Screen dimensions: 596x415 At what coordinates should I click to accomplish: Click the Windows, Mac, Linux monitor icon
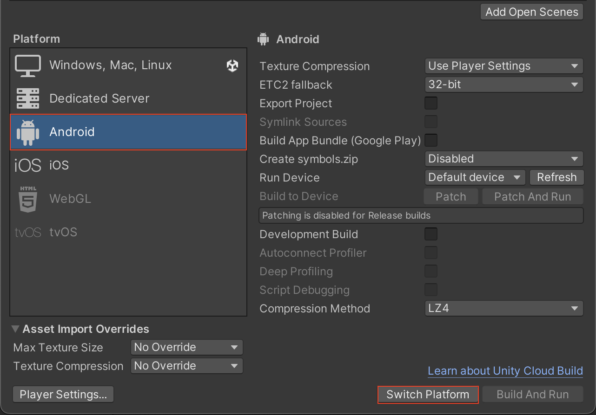click(28, 65)
